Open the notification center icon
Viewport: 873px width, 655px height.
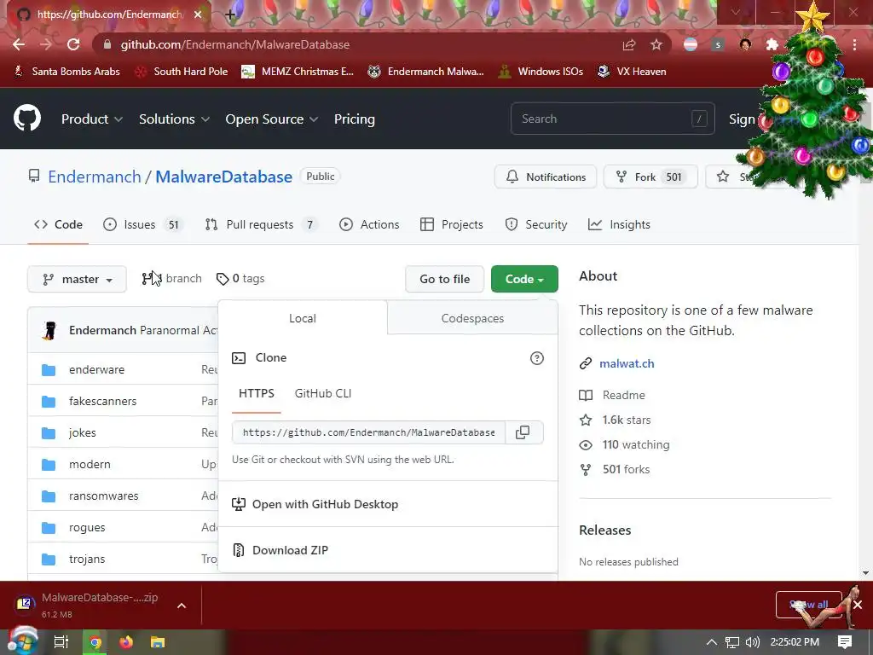pyautogui.click(x=845, y=642)
